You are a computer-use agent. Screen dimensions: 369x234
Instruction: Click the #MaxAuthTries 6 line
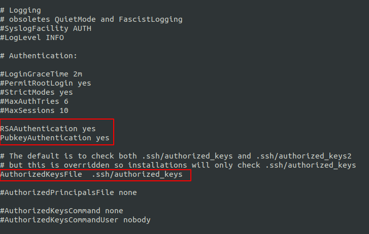pyautogui.click(x=35, y=101)
